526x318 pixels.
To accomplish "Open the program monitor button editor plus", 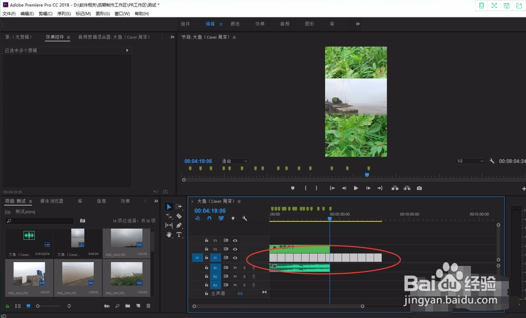I will 524,189.
